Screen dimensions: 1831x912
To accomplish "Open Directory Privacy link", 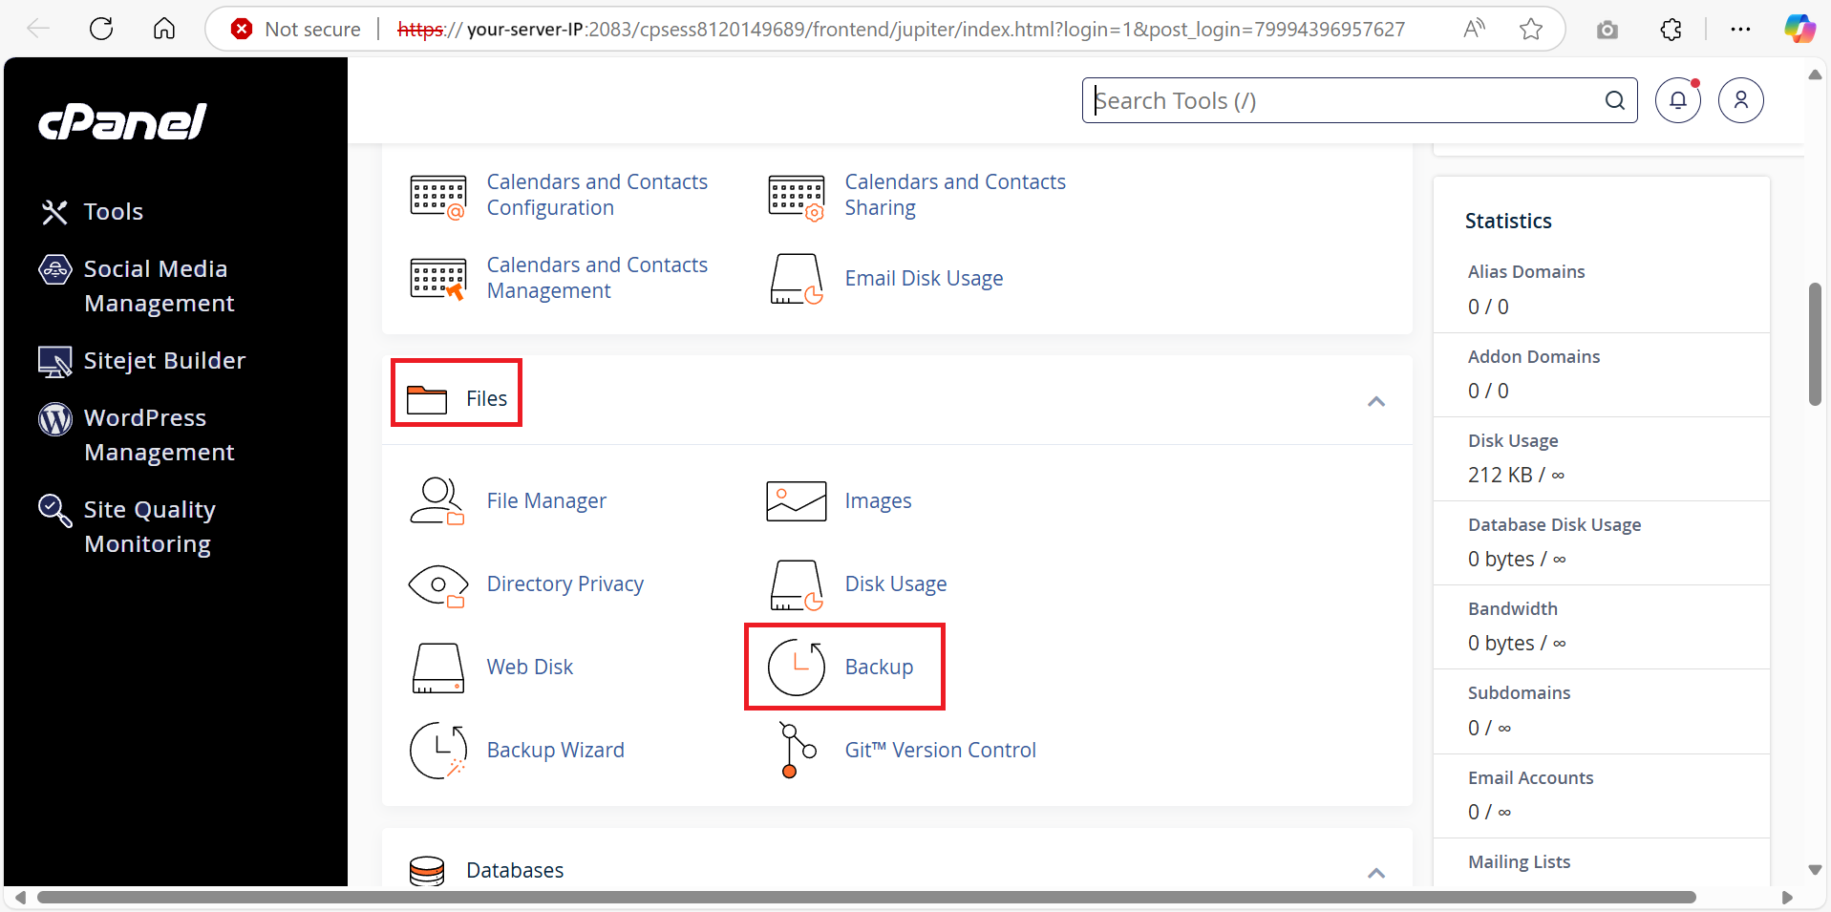I will click(564, 584).
